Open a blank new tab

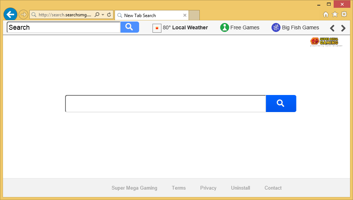click(194, 15)
